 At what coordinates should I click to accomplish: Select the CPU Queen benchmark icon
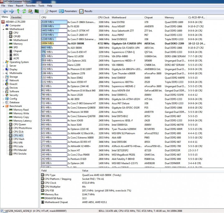tap(11, 124)
